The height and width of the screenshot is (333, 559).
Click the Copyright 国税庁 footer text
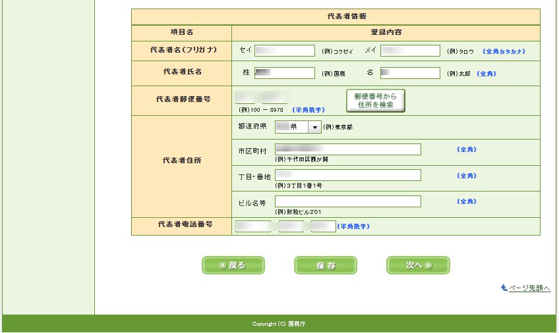click(x=279, y=324)
